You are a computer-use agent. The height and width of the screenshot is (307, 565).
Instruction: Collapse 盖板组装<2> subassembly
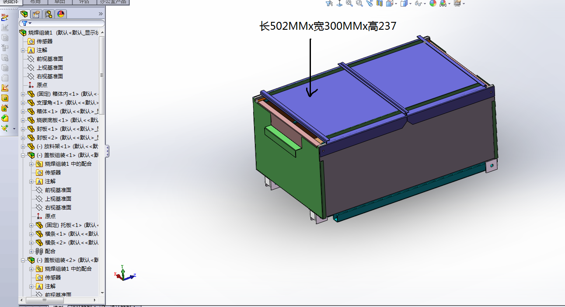[x=23, y=260]
